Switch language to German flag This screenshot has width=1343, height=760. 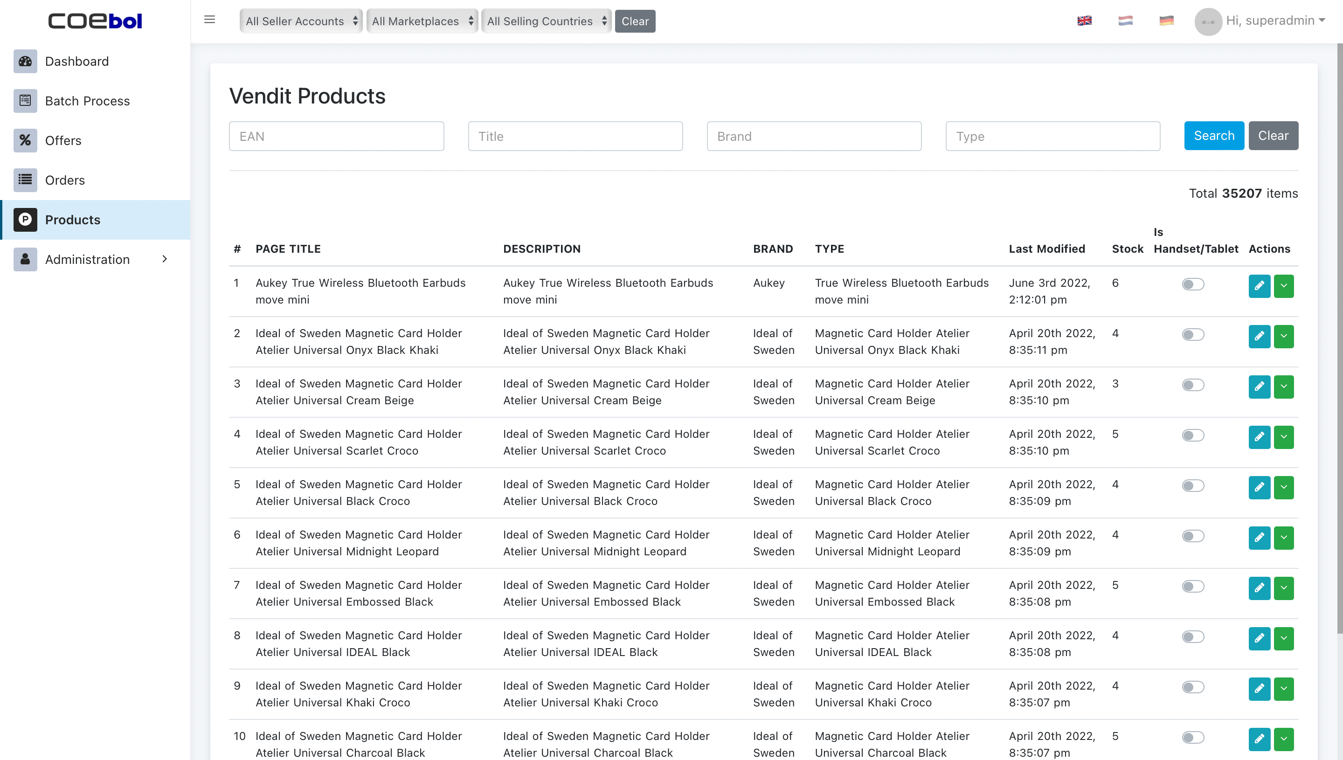(1166, 21)
